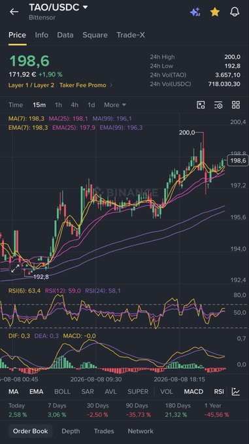The image size is (249, 444).
Task: Switch to the Square tab
Action: (x=95, y=35)
